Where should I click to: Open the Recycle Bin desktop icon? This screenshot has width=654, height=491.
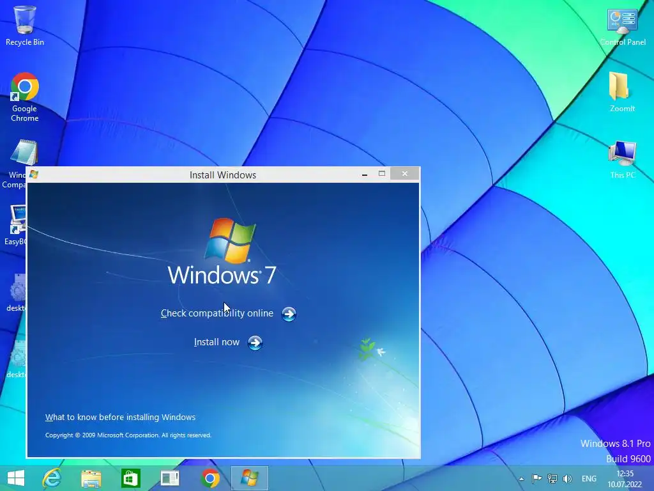[25, 26]
